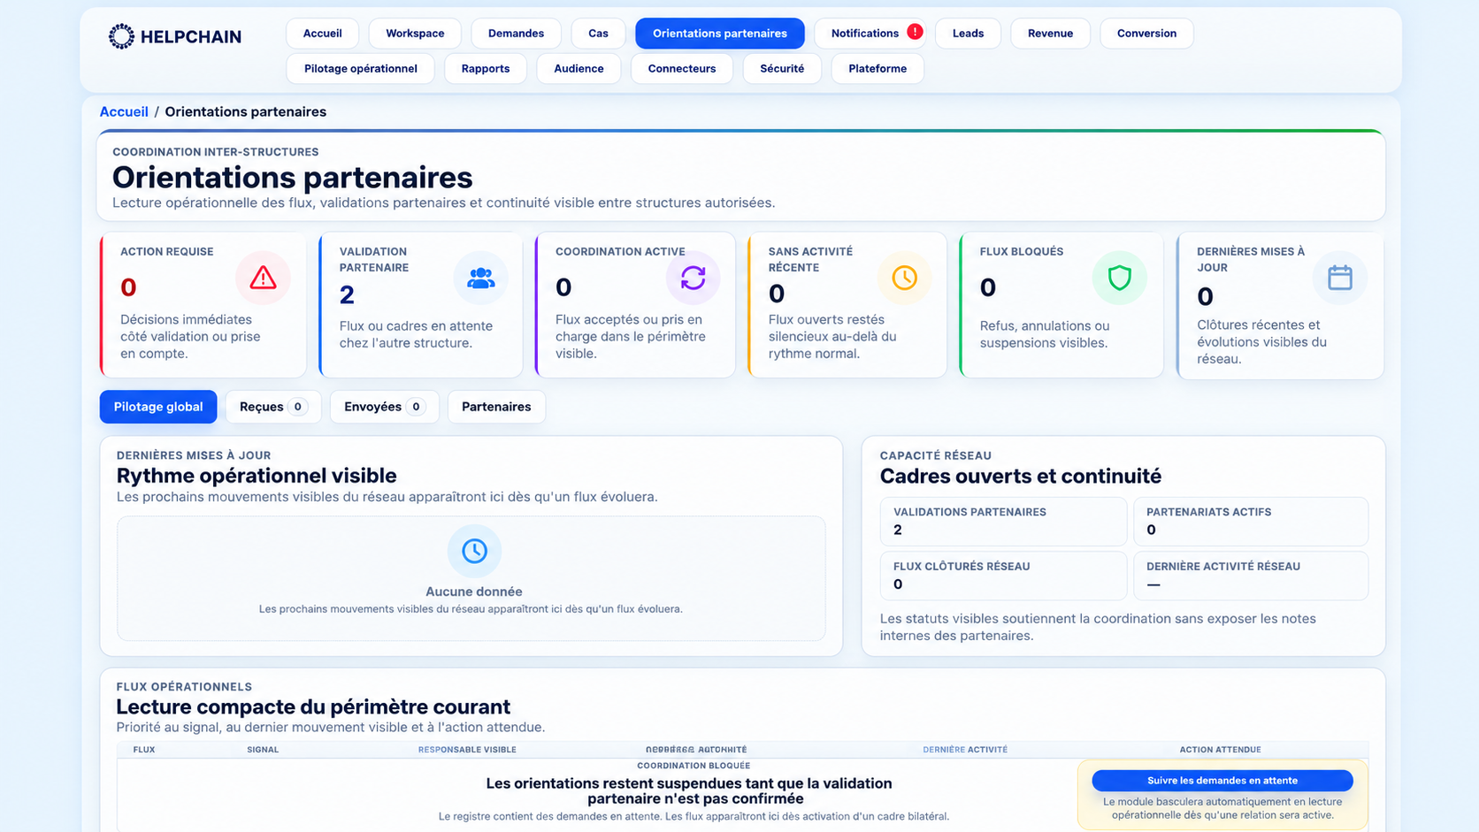This screenshot has width=1479, height=832.
Task: Switch to the Envoyées tab
Action: (x=384, y=407)
